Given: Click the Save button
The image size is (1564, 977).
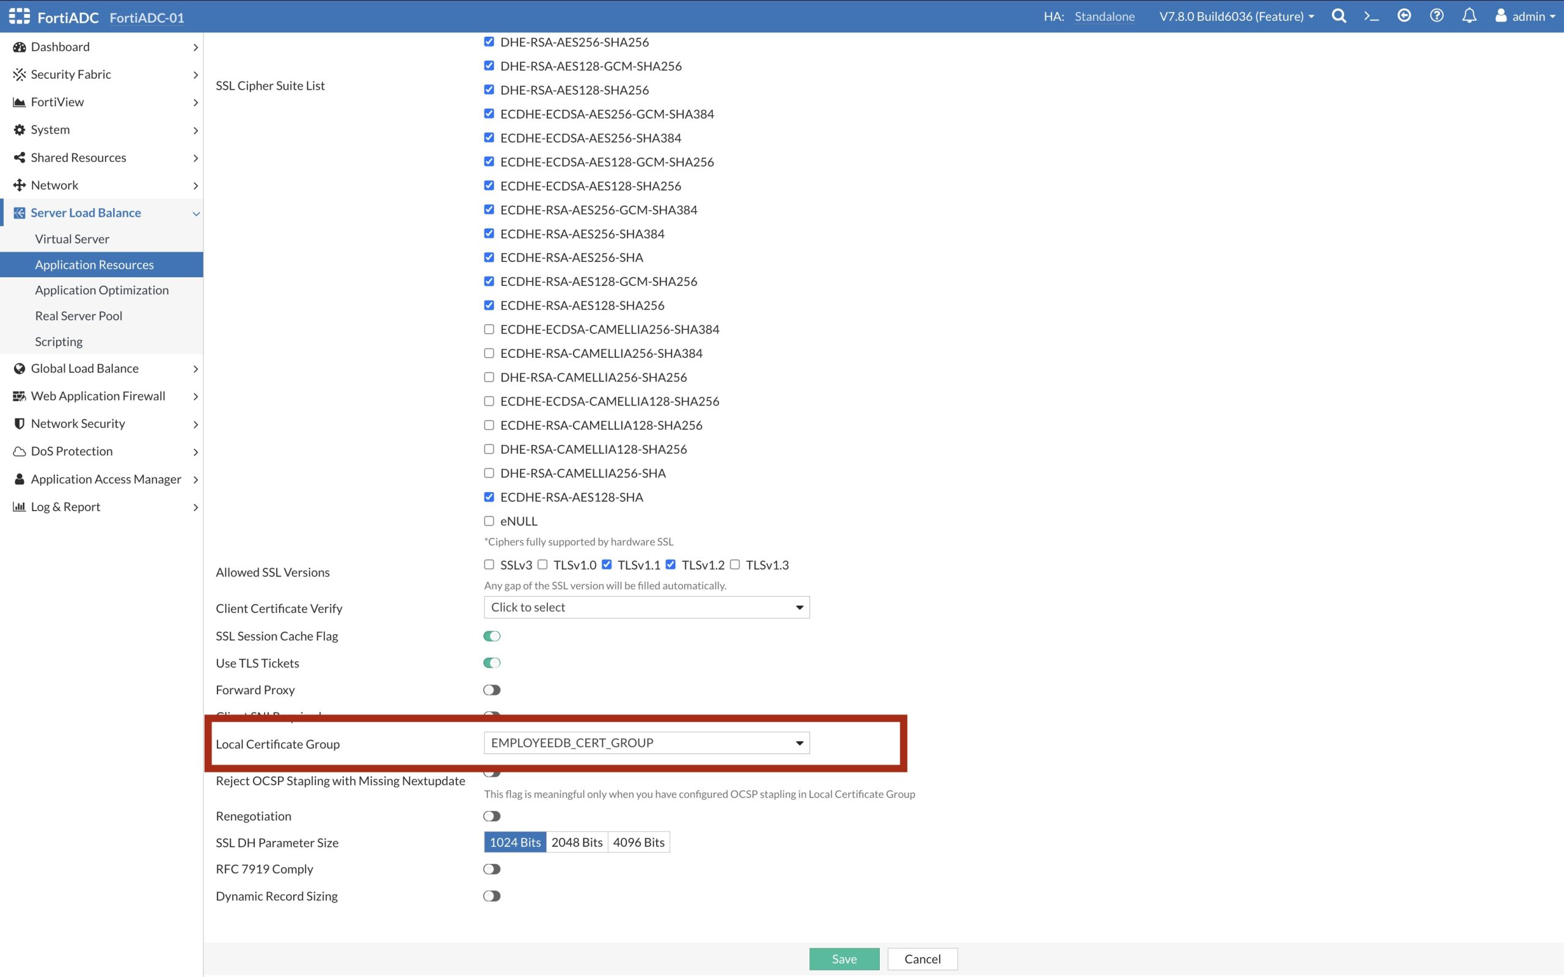Looking at the screenshot, I should [x=844, y=959].
